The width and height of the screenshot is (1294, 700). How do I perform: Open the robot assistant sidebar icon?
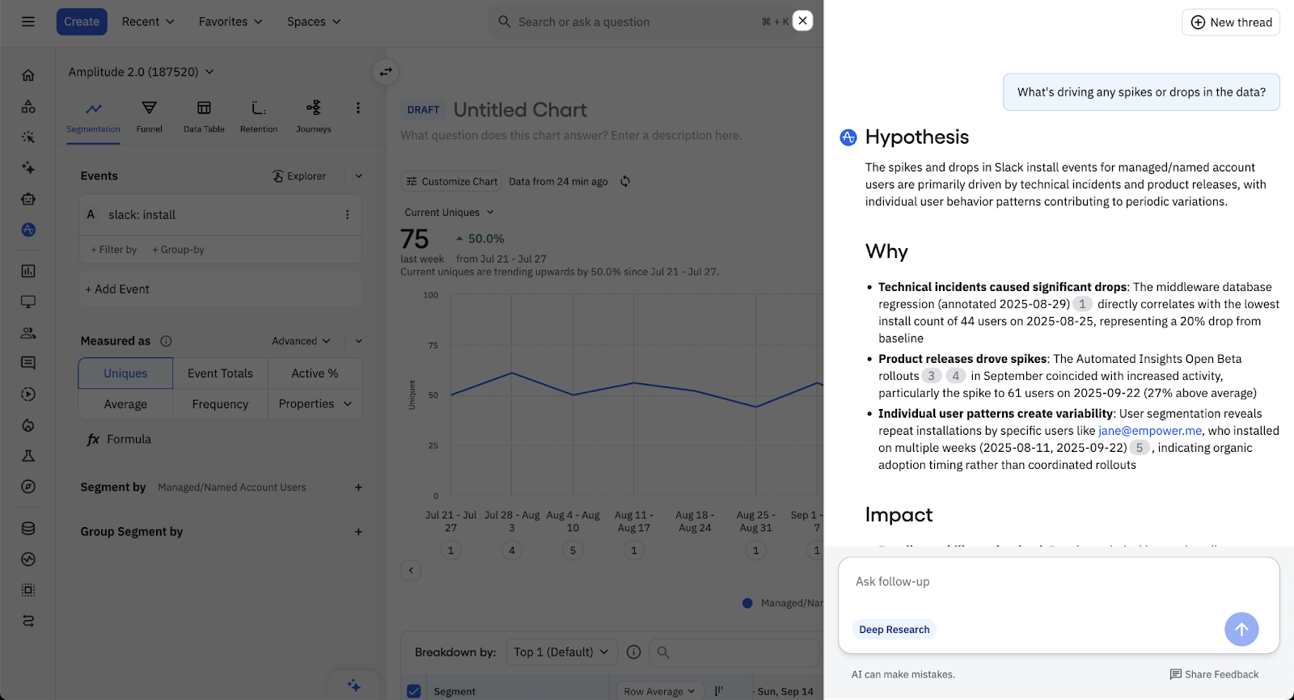[28, 199]
